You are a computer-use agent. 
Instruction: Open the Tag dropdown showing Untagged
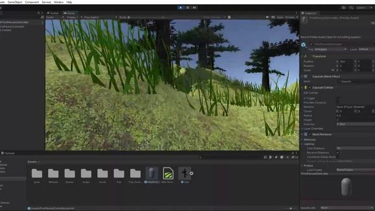[x=330, y=49]
